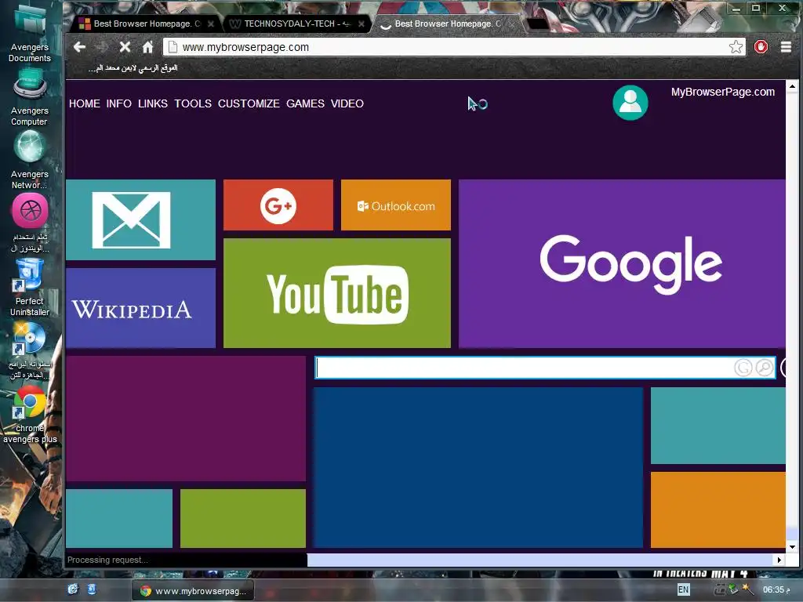Switch to the TECHNOSYDALY-TECH tab
Viewport: 803px width, 602px height.
click(296, 24)
